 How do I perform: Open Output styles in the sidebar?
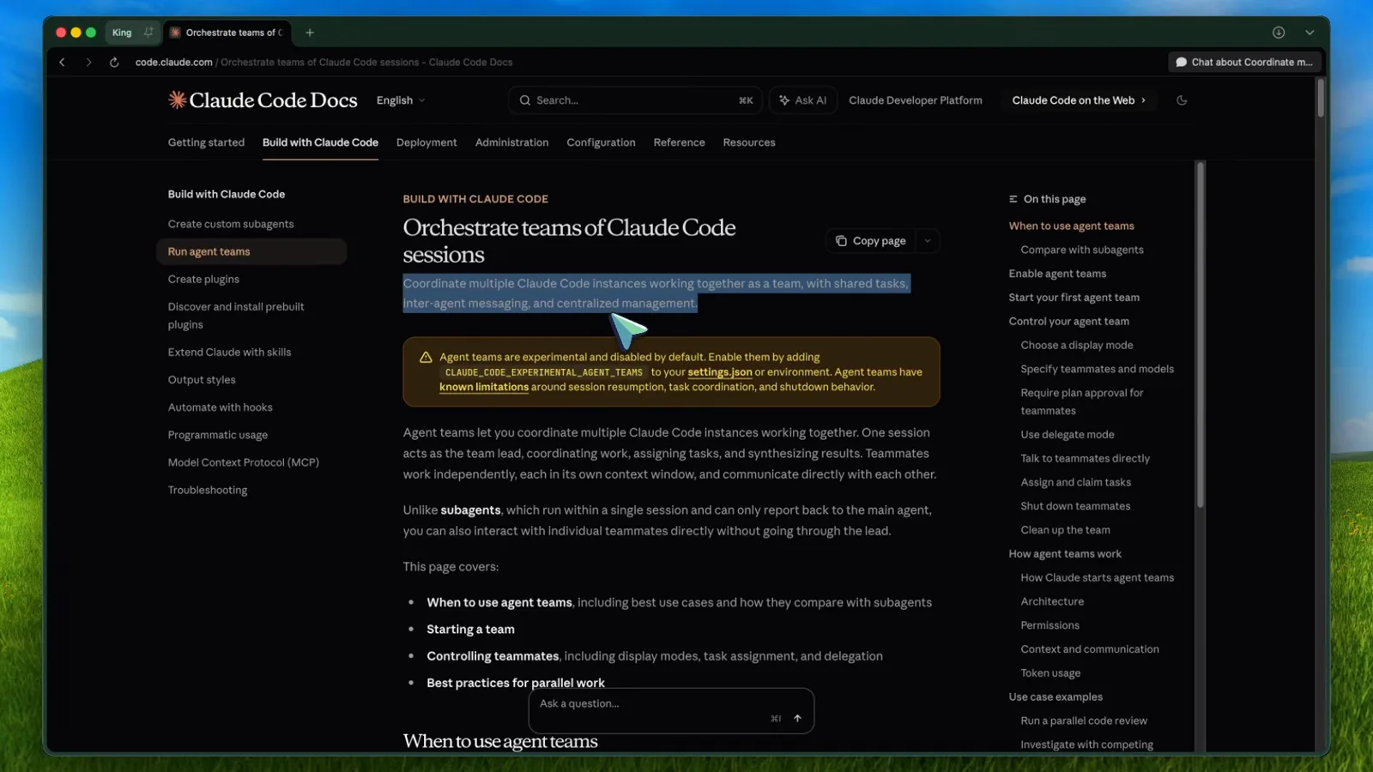202,379
